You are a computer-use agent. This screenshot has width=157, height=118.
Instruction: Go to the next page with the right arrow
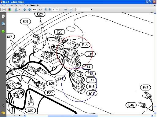(x=29, y=9)
